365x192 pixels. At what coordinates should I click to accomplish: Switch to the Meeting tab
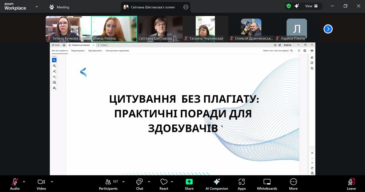(59, 7)
